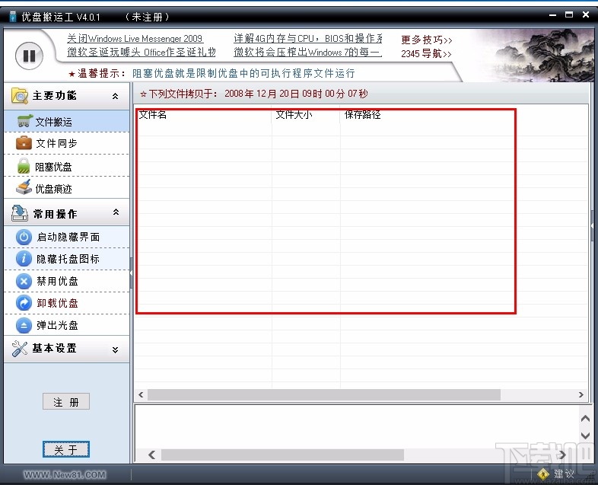Click the 隐藏托盘图标 info icon
Viewport: 598px width, 485px height.
coord(24,259)
